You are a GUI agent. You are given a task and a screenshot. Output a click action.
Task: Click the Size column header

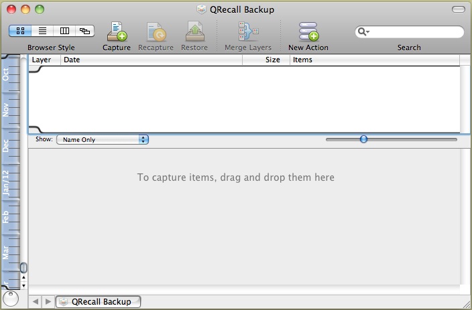tap(266, 60)
